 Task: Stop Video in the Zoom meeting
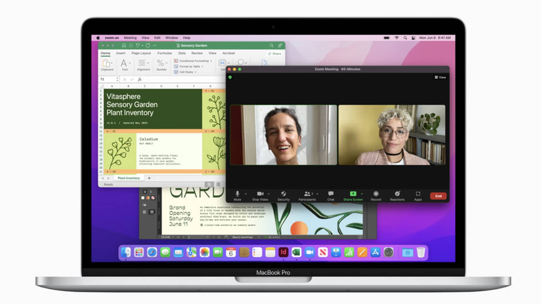(x=260, y=196)
